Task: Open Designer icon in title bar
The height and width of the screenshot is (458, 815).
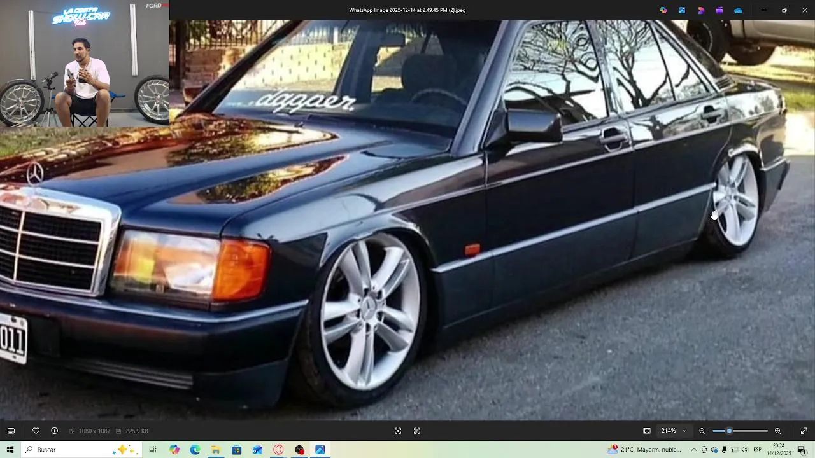Action: tap(701, 10)
